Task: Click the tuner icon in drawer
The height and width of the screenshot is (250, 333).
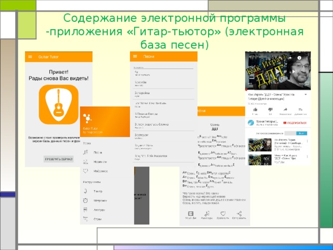Action: 85,191
